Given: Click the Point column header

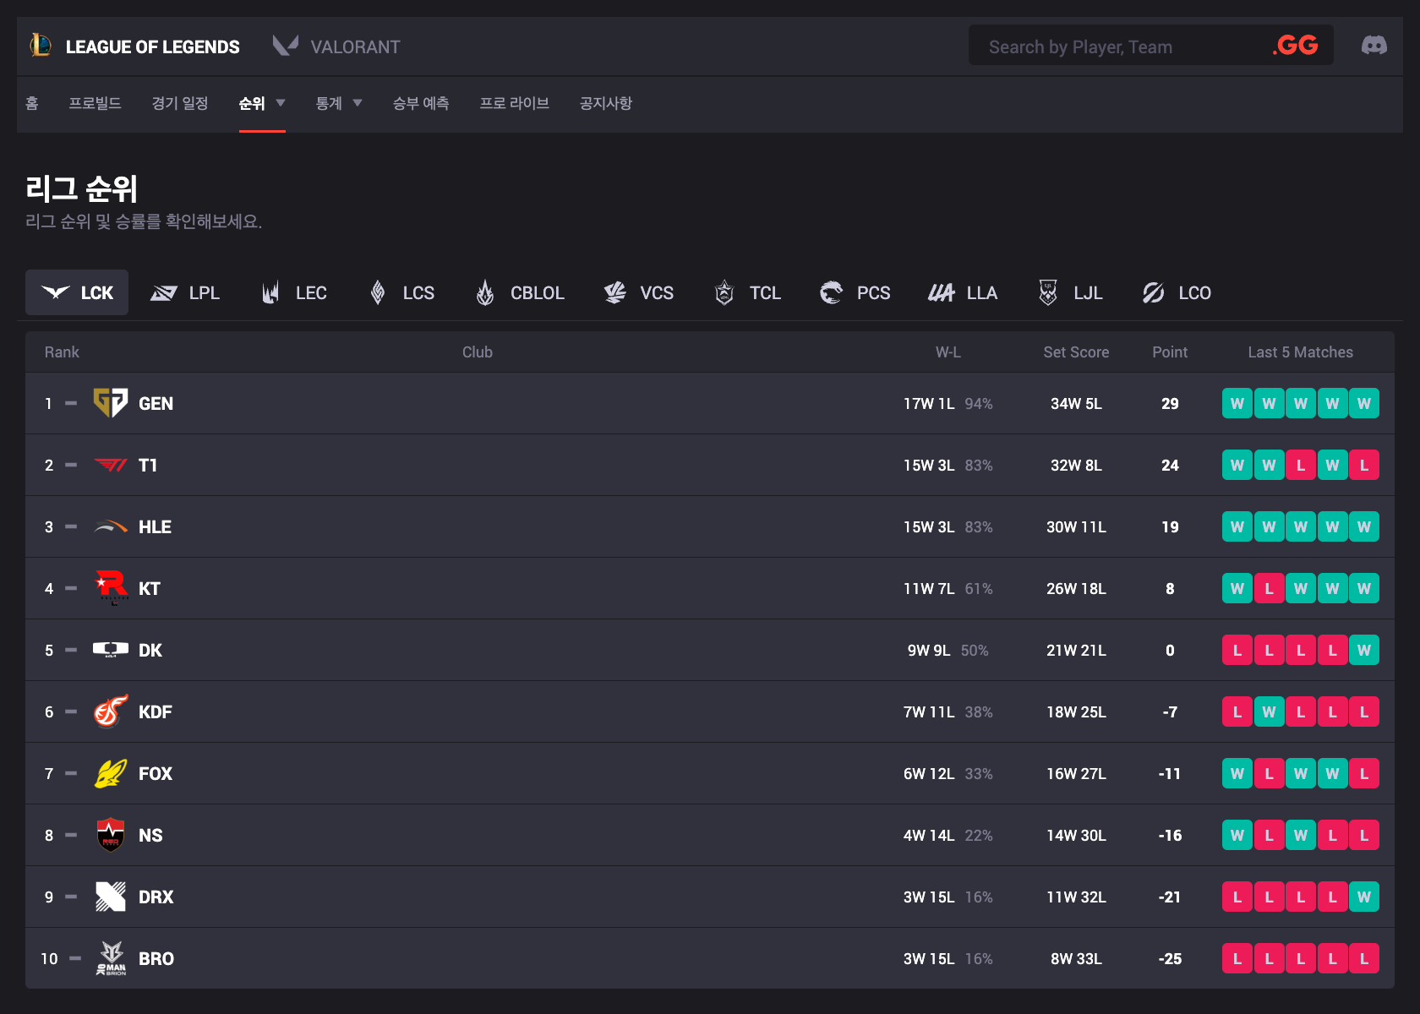Looking at the screenshot, I should point(1170,352).
